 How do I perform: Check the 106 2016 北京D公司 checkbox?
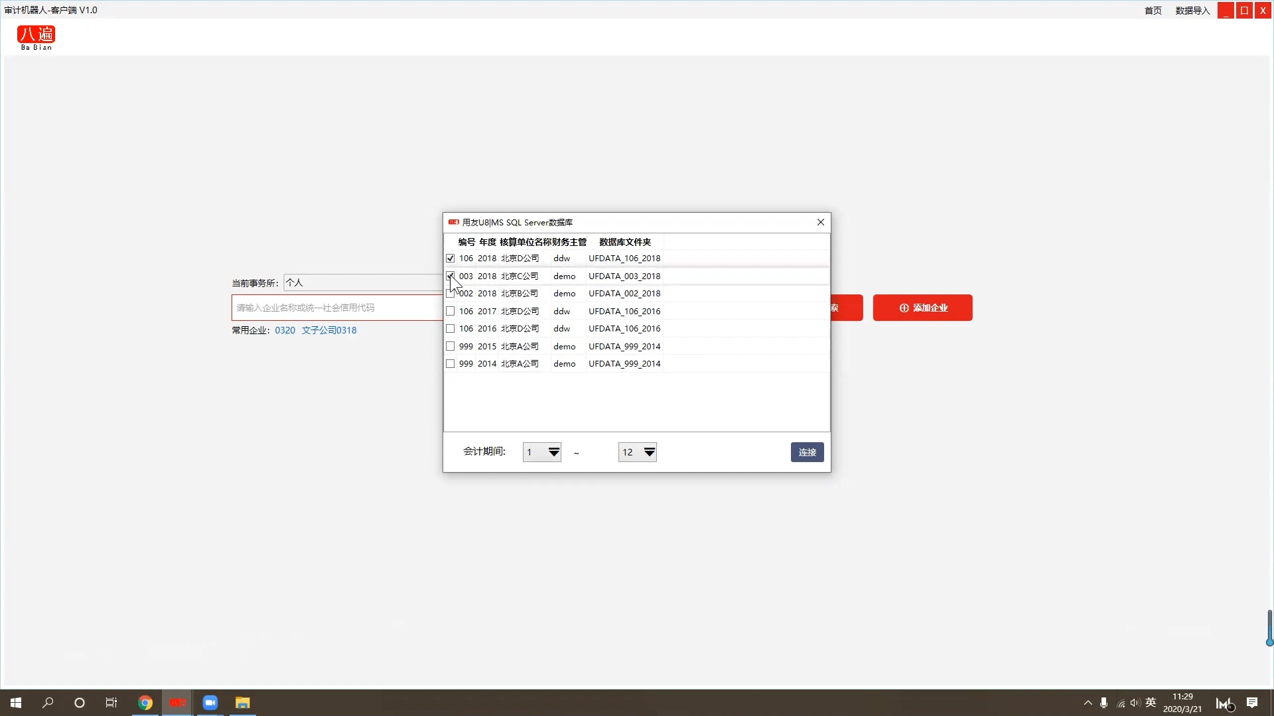click(x=451, y=329)
